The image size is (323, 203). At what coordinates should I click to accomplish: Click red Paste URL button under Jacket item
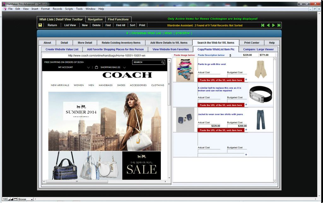tap(221, 130)
